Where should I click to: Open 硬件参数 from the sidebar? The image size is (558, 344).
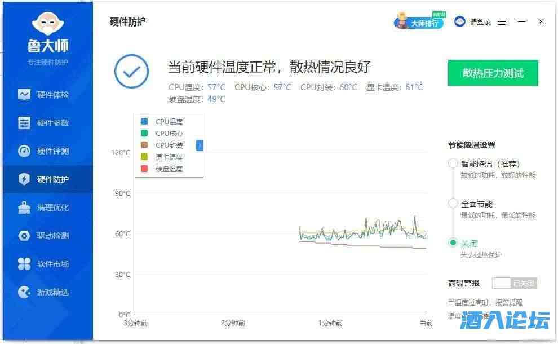tap(48, 123)
